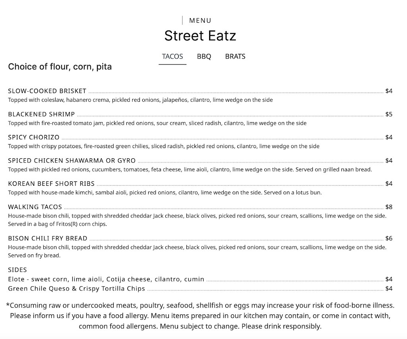Viewport: 407px width, 339px height.
Task: Click the Street Eatz title
Action: pyautogui.click(x=200, y=36)
